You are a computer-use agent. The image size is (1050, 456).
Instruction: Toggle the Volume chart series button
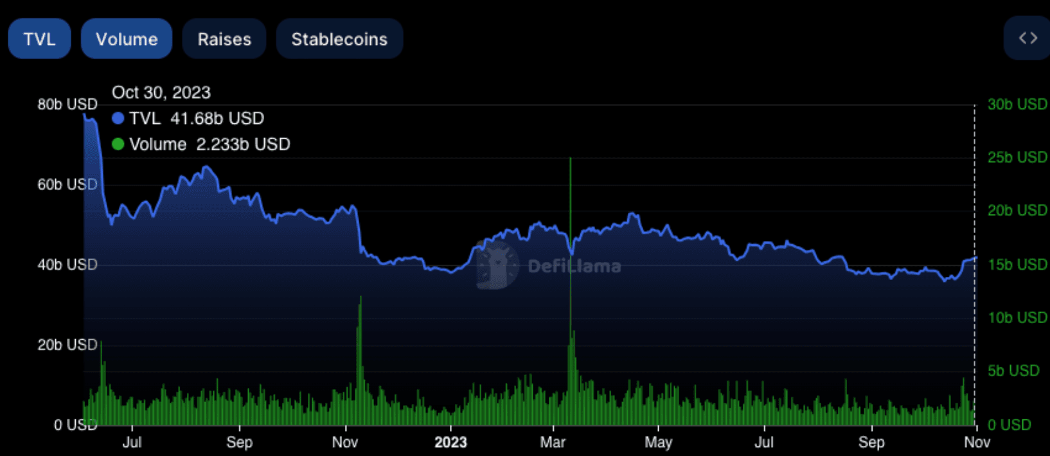(127, 39)
